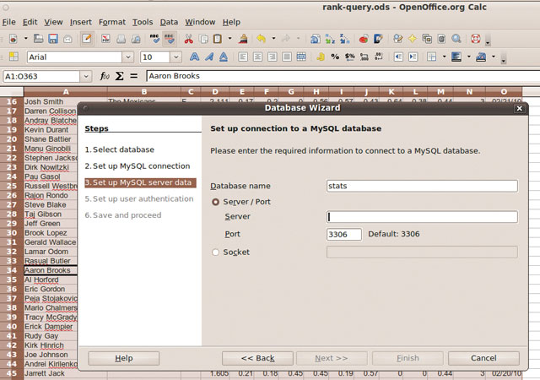Viewport: 540px width, 380px height.
Task: Click the Copy icon
Action: coord(203,39)
